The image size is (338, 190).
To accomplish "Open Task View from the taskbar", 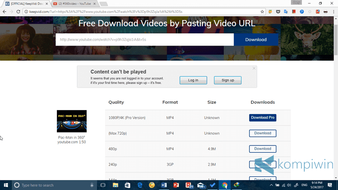I will (x=103, y=185).
